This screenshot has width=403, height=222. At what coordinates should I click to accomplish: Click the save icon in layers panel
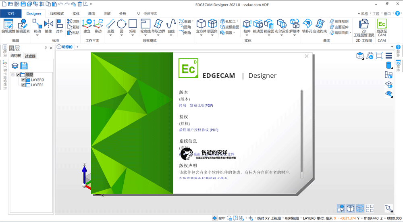click(x=24, y=66)
